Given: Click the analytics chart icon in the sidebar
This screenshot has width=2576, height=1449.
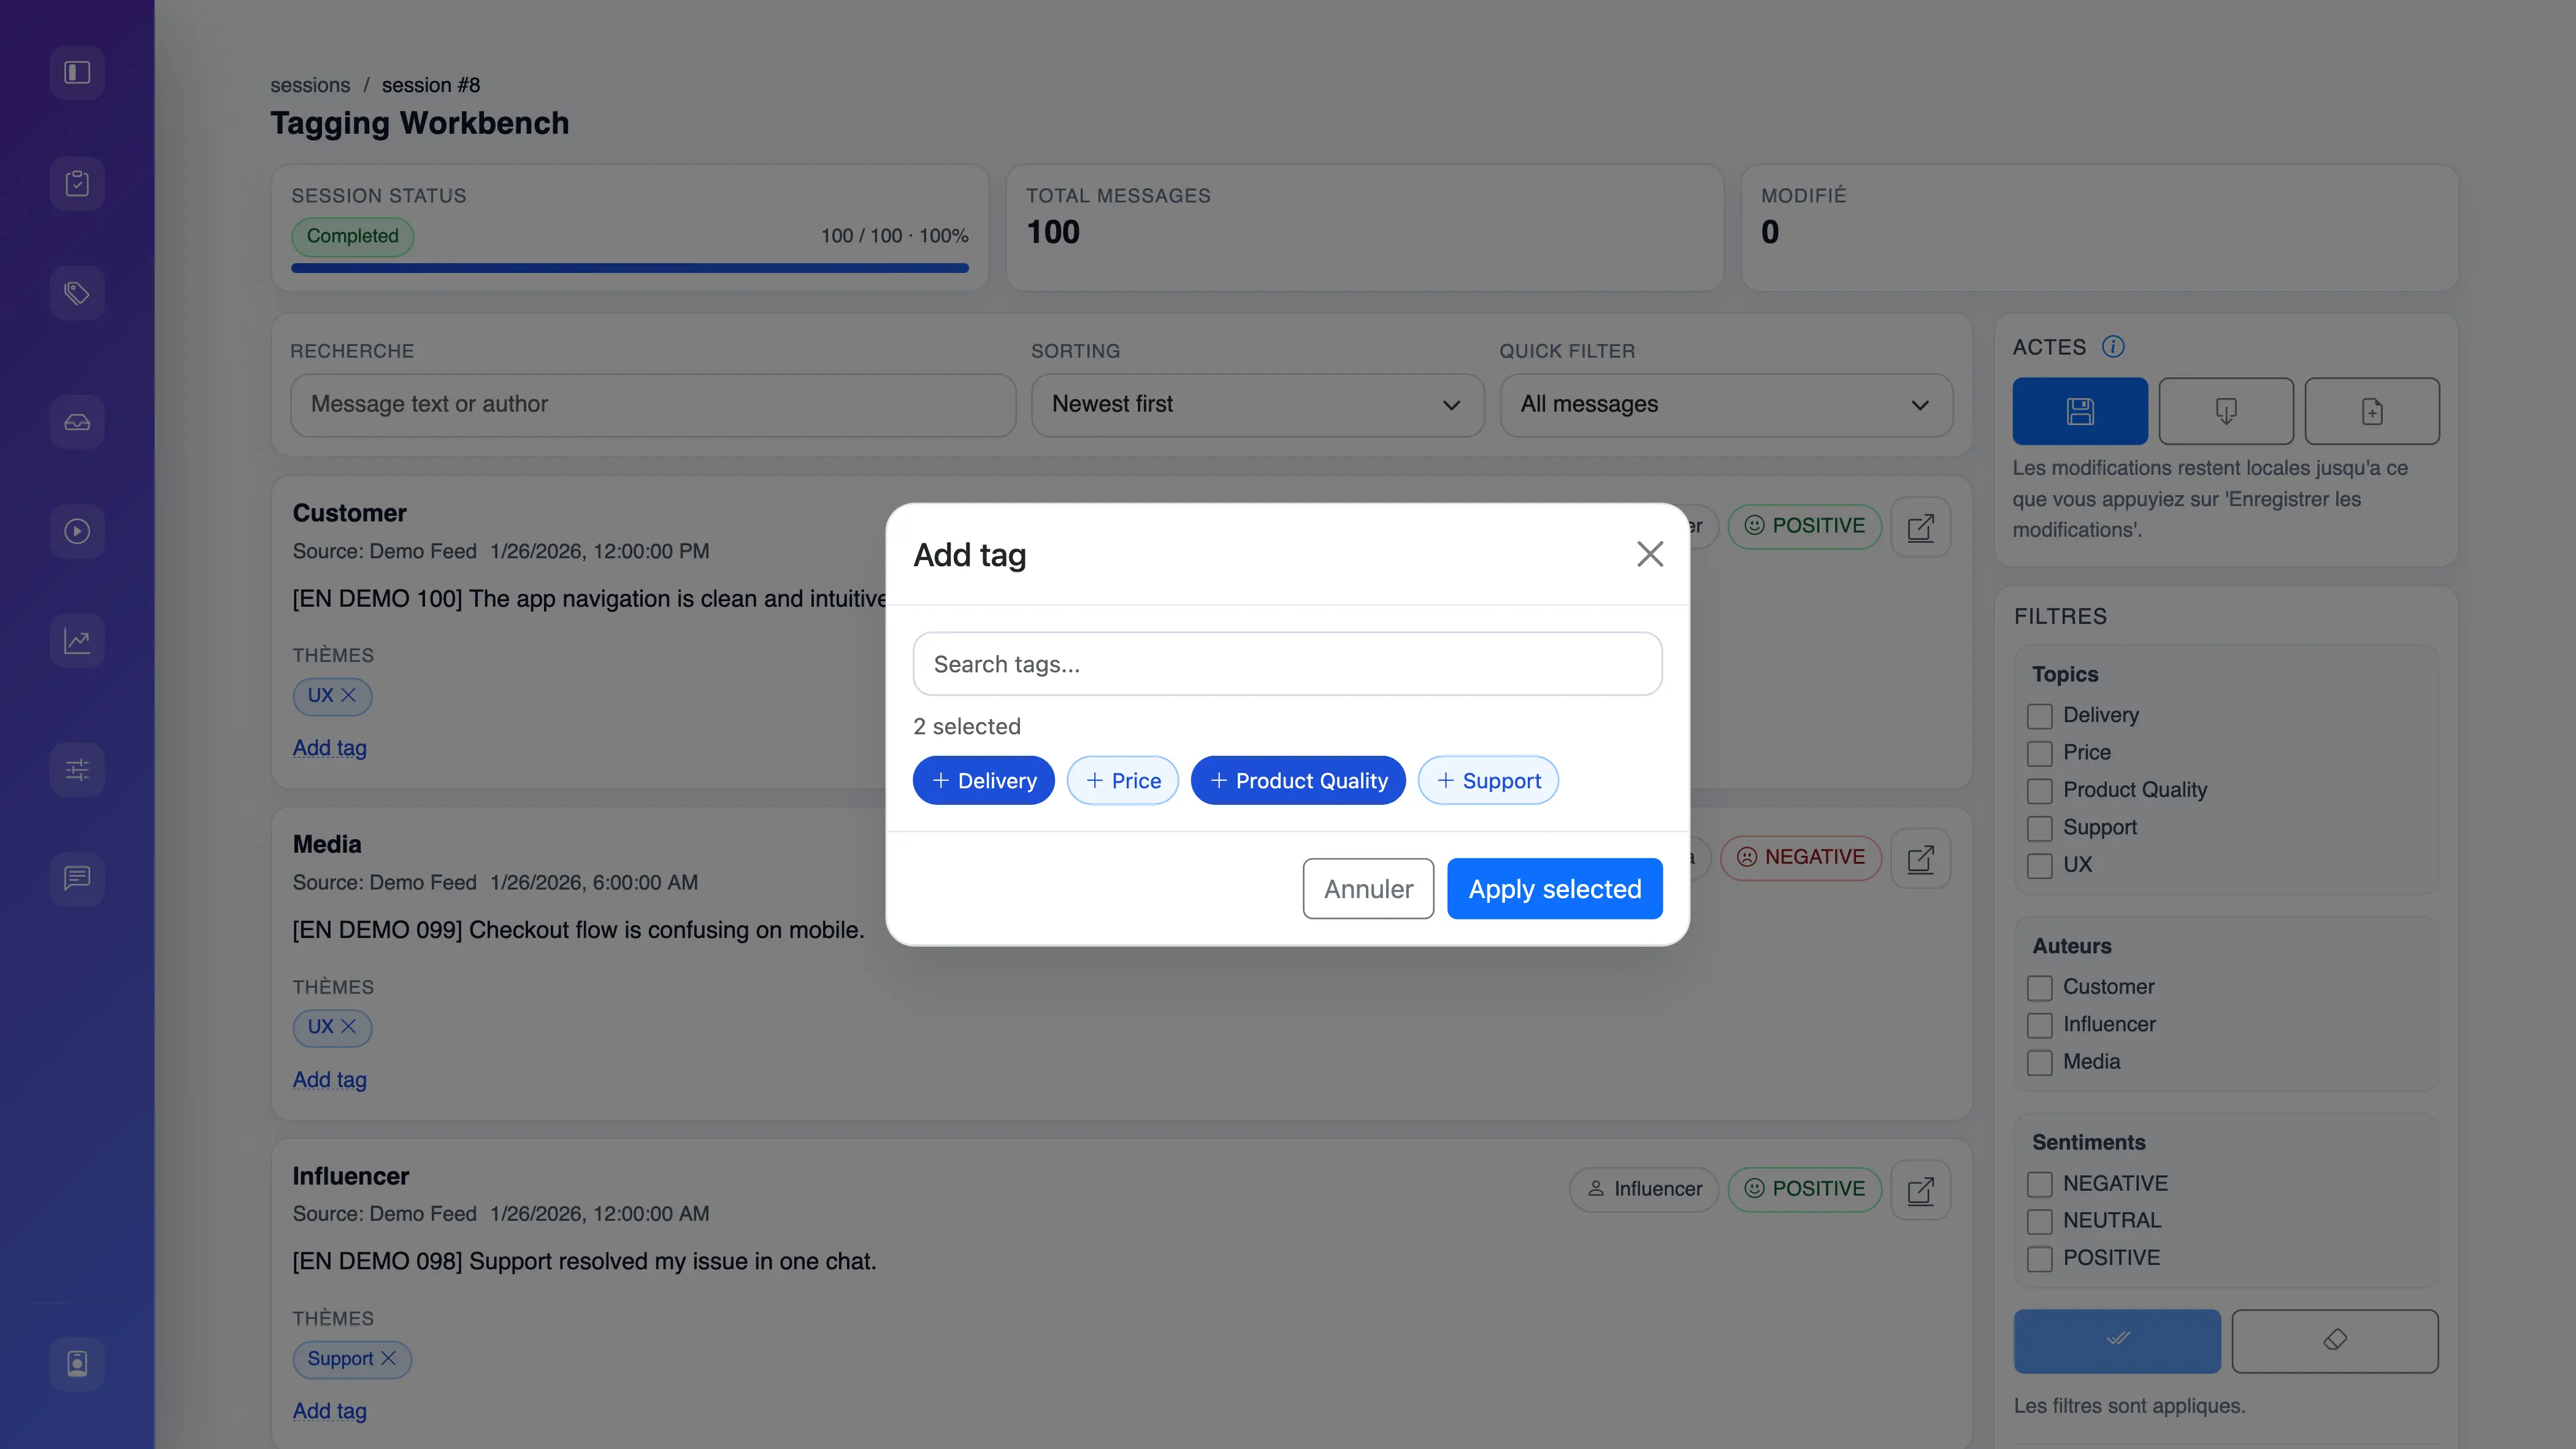Looking at the screenshot, I should tap(77, 640).
